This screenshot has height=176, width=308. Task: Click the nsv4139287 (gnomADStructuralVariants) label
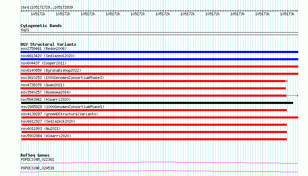(60, 114)
